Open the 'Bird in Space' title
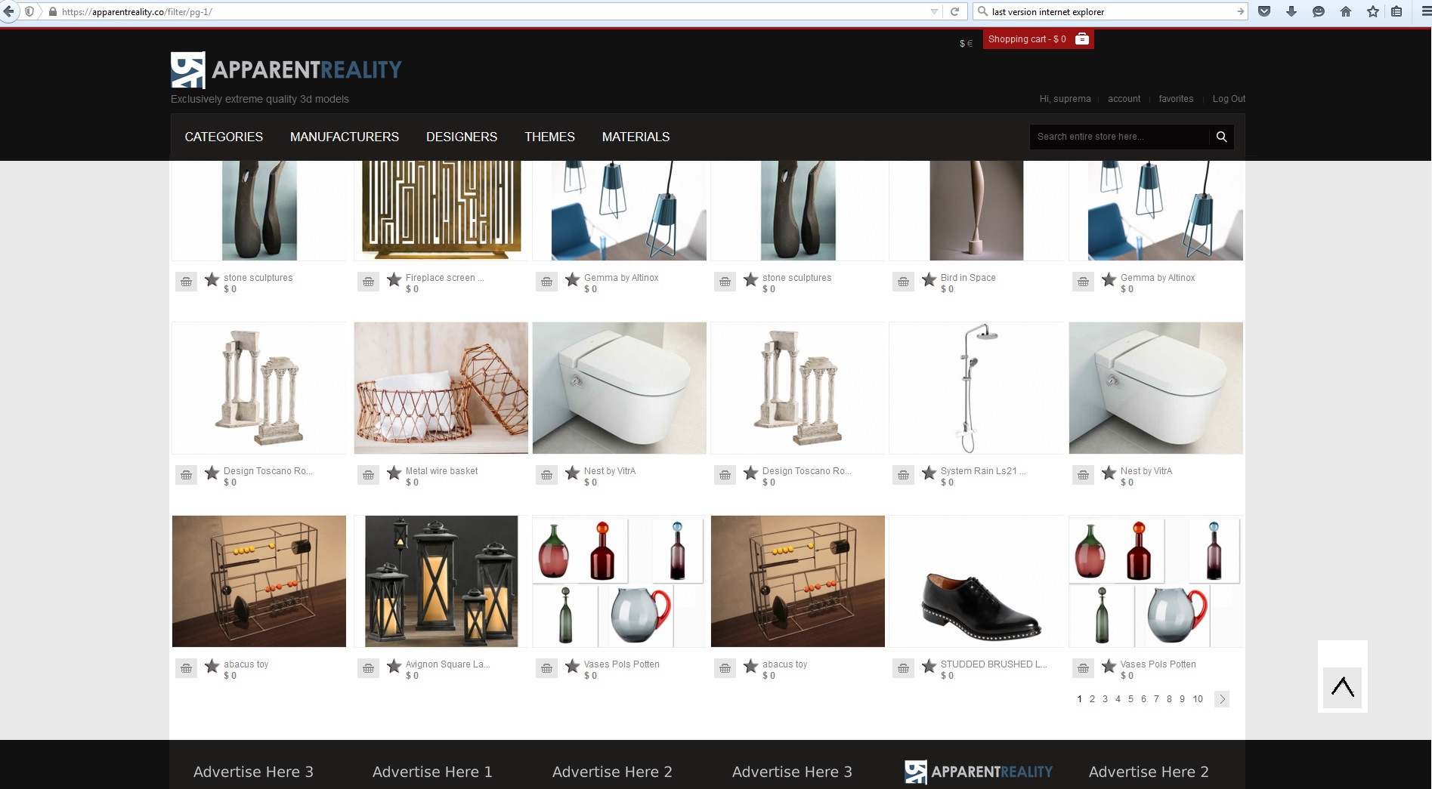The width and height of the screenshot is (1432, 789). [968, 278]
